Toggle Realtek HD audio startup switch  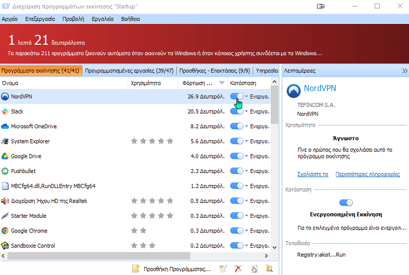tap(236, 201)
